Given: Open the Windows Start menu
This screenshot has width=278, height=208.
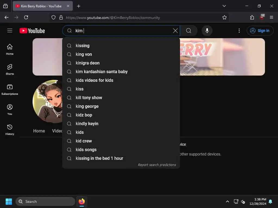Looking at the screenshot, I should point(9,201).
